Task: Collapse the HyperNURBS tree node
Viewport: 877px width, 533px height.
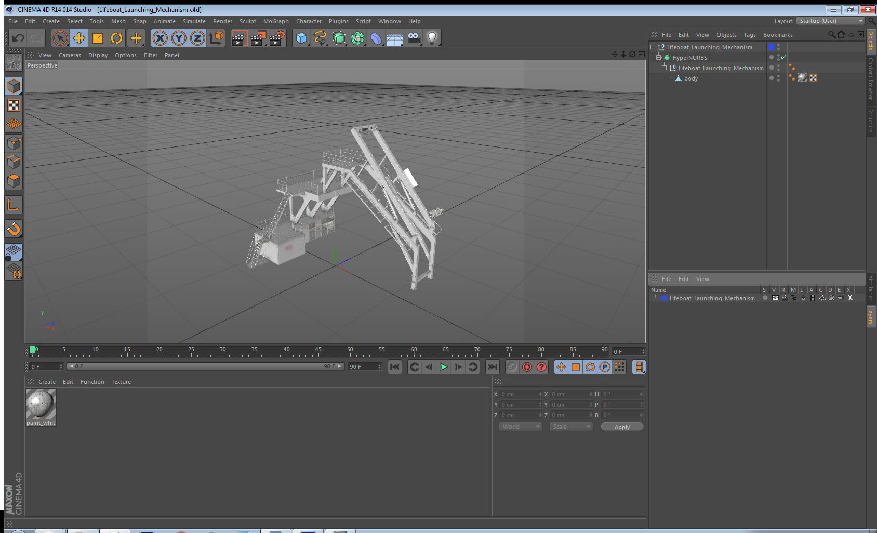Action: [x=658, y=57]
